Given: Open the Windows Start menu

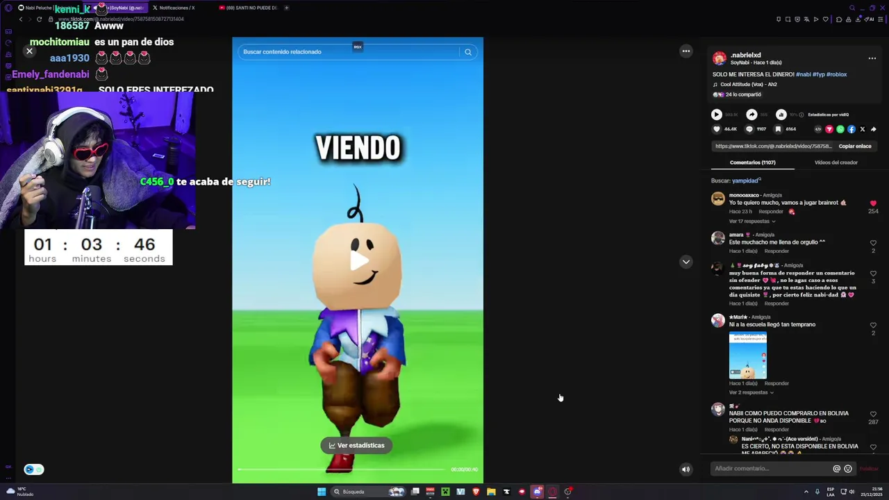Looking at the screenshot, I should click(x=322, y=492).
